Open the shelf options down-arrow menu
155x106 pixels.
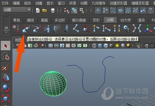pos(6,33)
